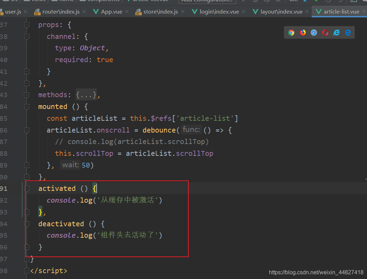Click the string '组件失去活动了'
The height and width of the screenshot is (279, 367).
127,235
